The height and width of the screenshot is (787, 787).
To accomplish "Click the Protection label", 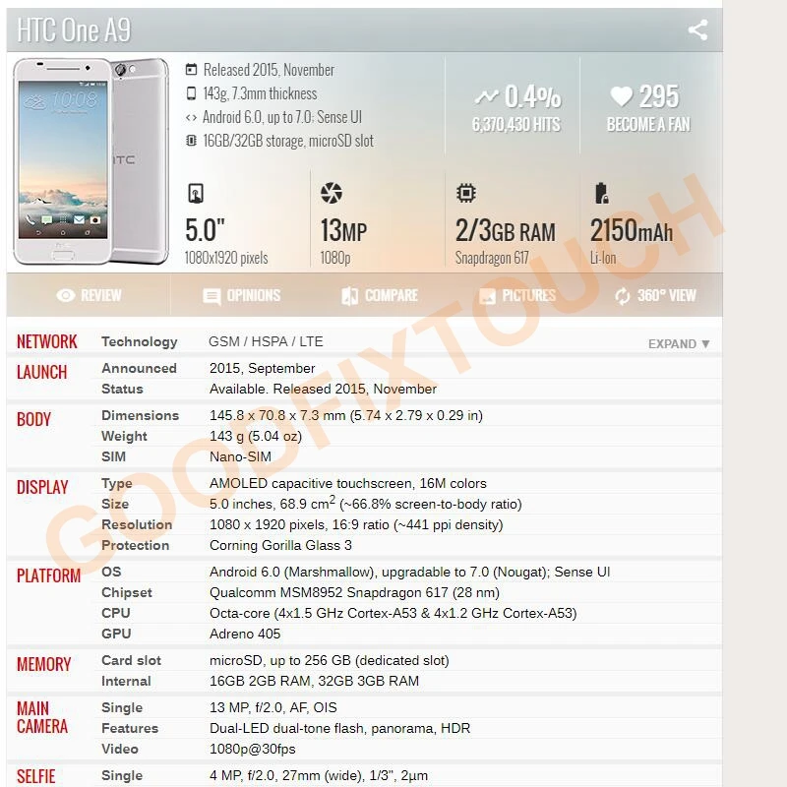I will pyautogui.click(x=135, y=545).
